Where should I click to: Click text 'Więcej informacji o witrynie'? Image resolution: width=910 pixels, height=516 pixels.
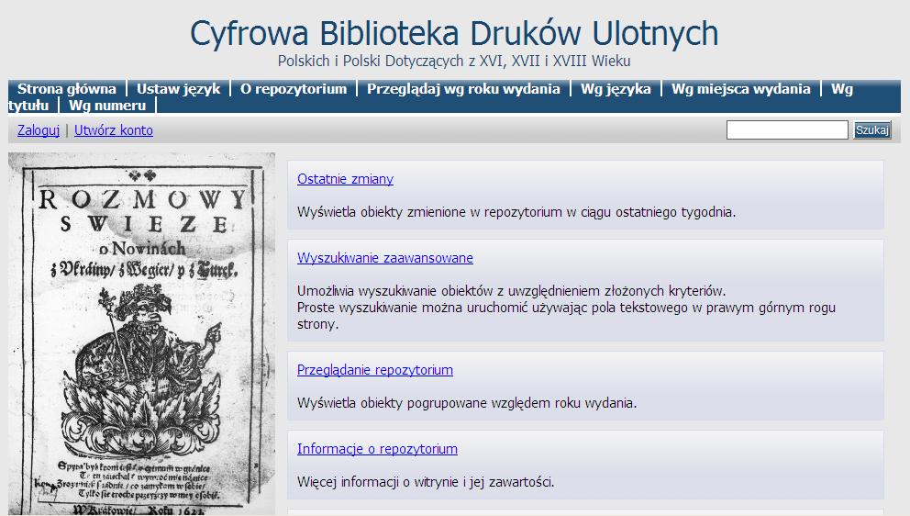click(x=426, y=482)
